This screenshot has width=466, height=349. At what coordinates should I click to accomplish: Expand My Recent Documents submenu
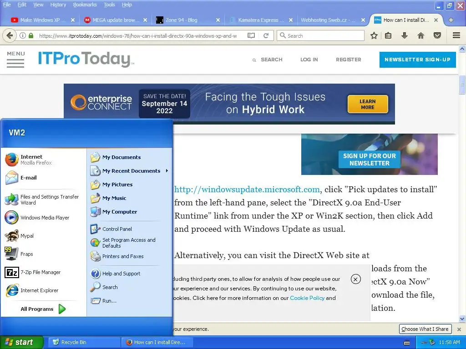point(130,171)
